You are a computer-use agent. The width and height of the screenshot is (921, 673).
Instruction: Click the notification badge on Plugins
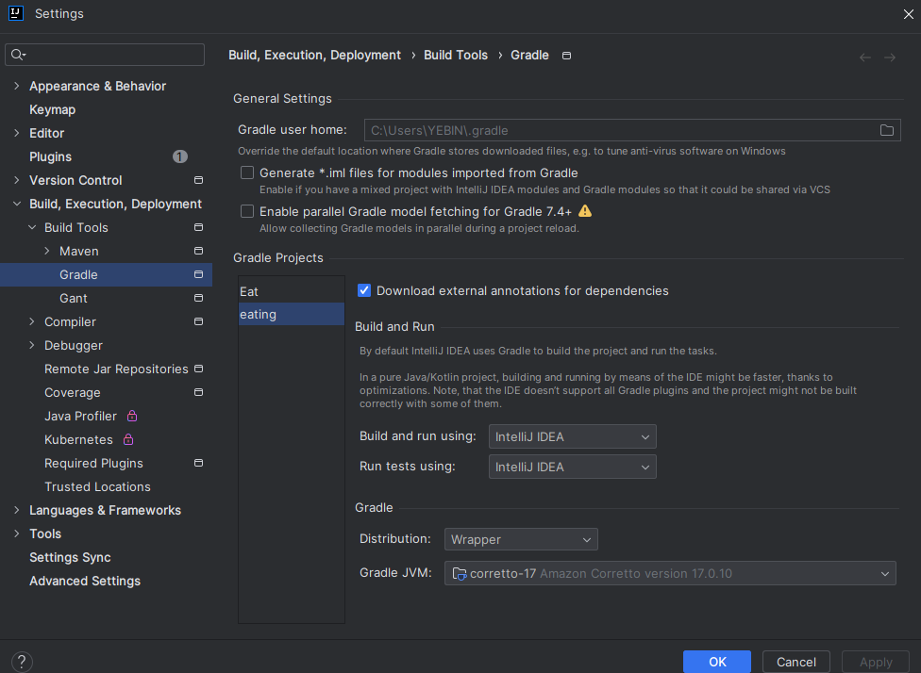[179, 156]
